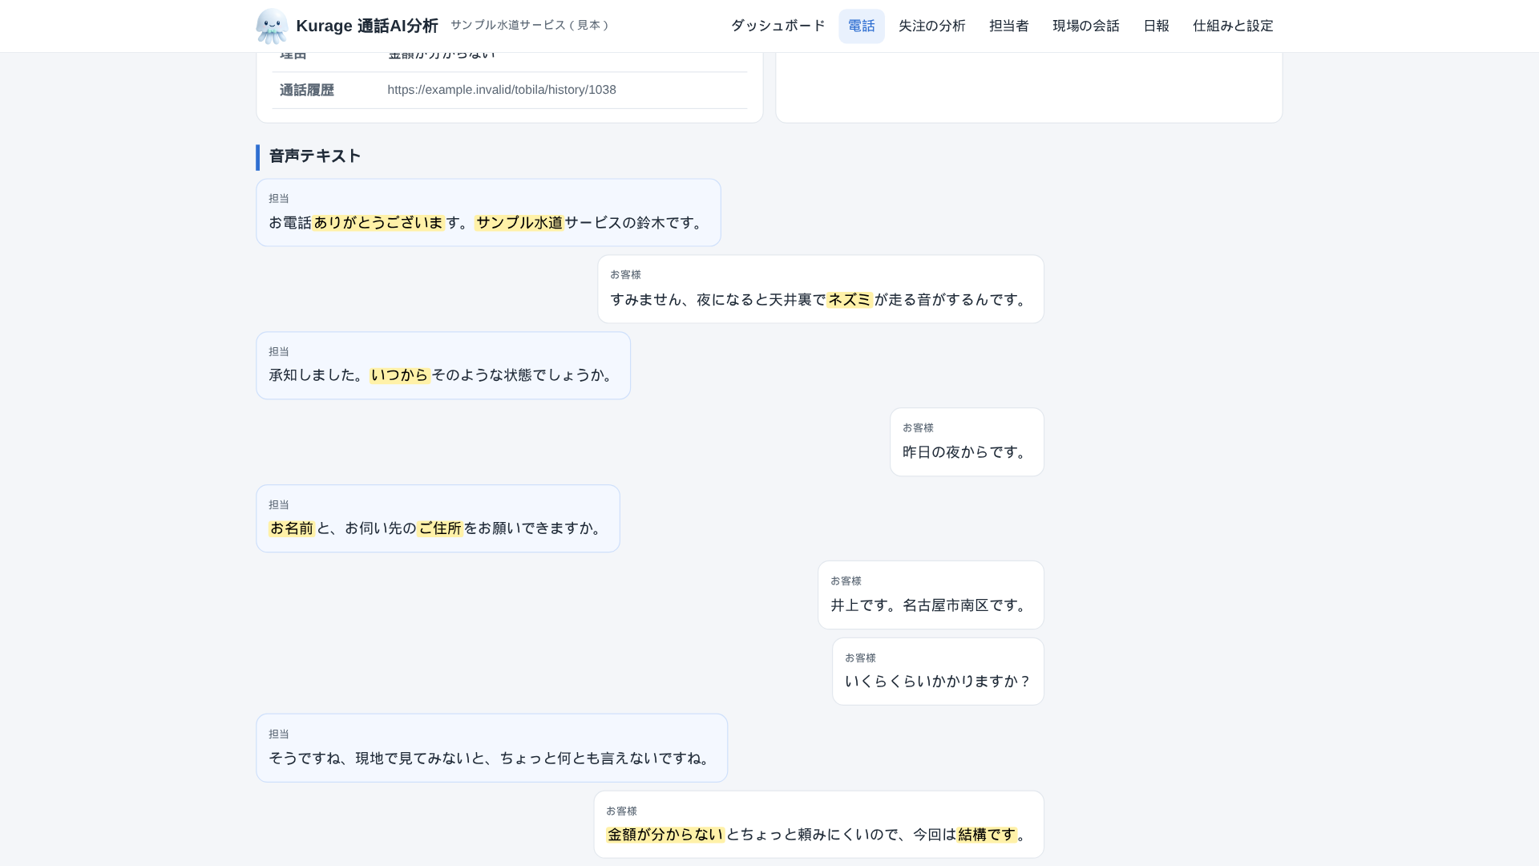1539x866 pixels.
Task: Switch to 現場の会話 tab
Action: tap(1085, 26)
